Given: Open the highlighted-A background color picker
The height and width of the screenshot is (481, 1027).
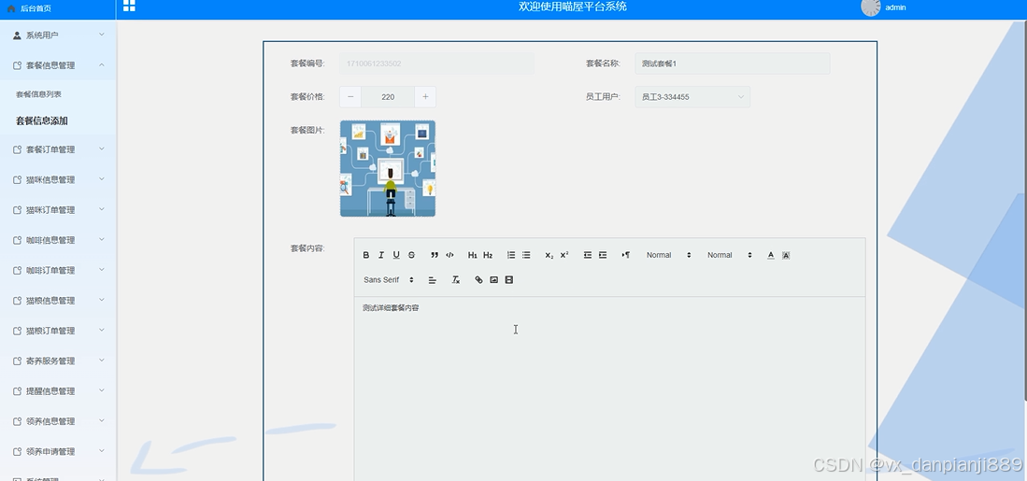Looking at the screenshot, I should 786,255.
